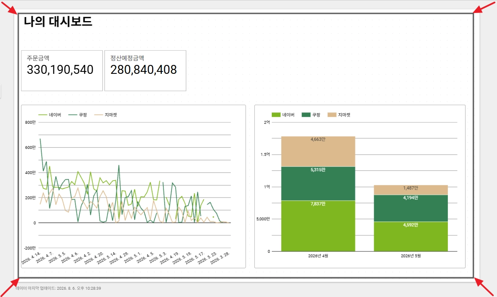This screenshot has width=497, height=297.
Task: Click the 지마켓 legend entry in line chart
Action: (x=106, y=115)
